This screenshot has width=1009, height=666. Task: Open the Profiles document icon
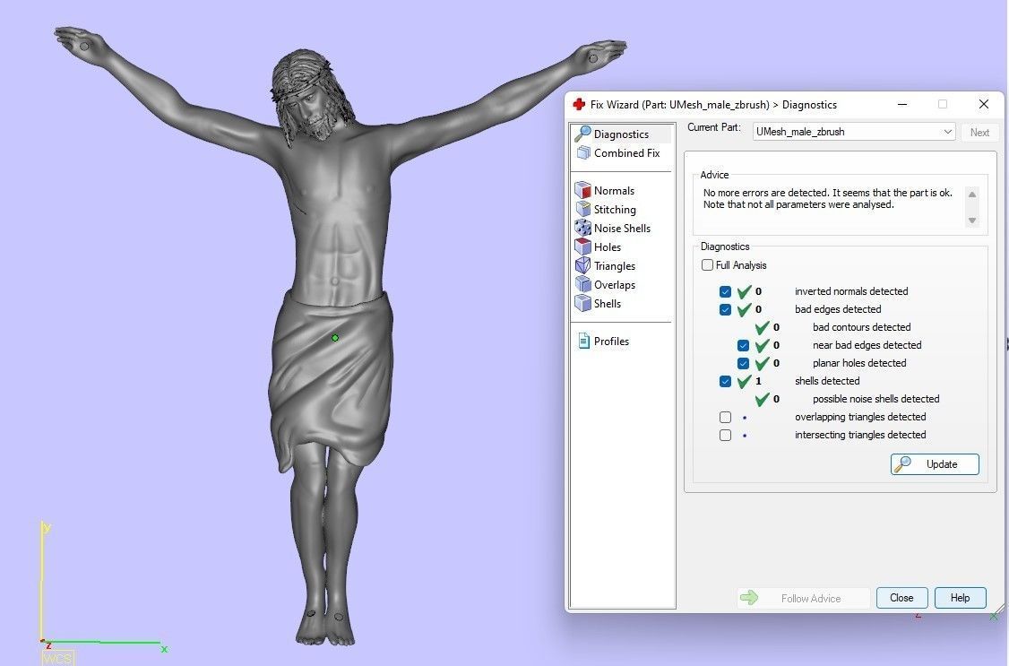[x=583, y=341]
